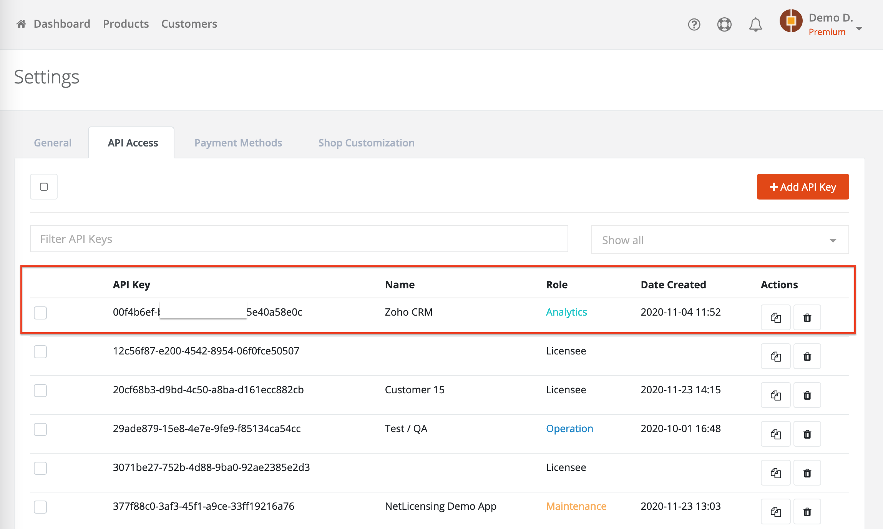Copy the Zoho CRM API key
The width and height of the screenshot is (883, 529).
[x=775, y=318]
